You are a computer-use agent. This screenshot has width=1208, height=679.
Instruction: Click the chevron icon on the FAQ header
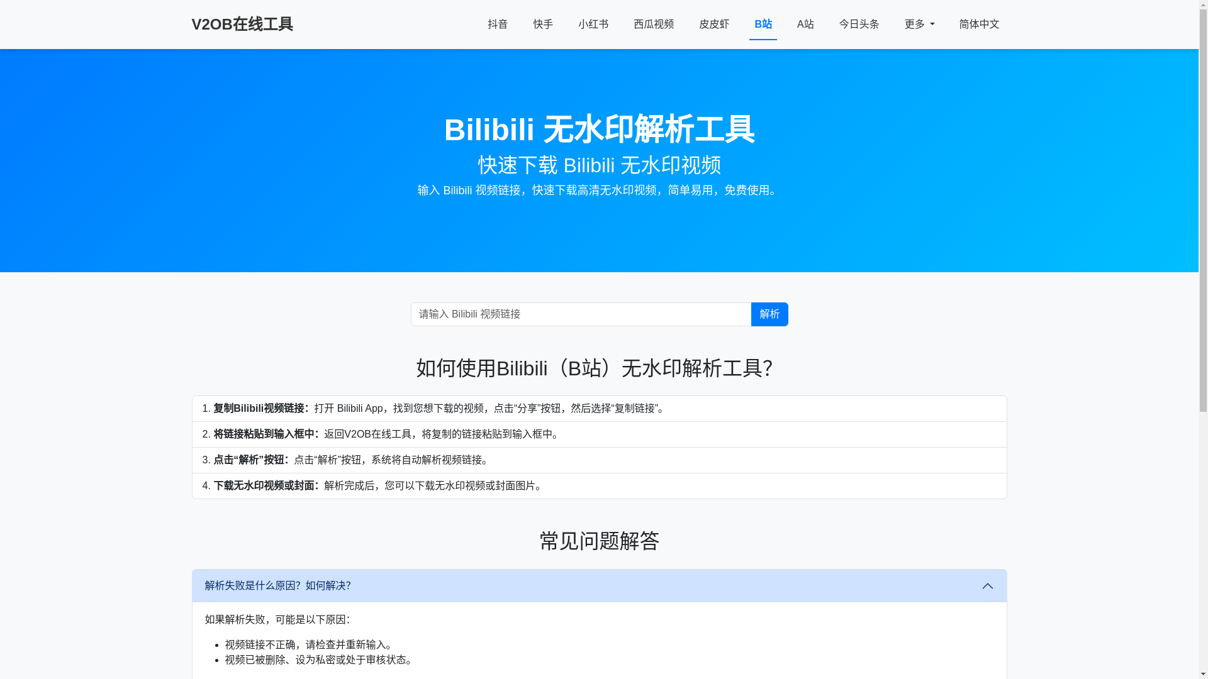(988, 586)
